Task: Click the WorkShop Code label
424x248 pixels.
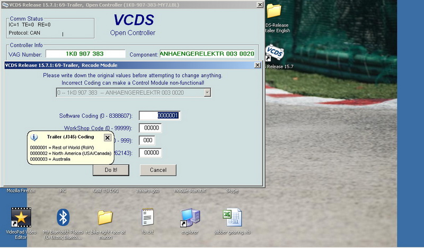Action: (98, 128)
